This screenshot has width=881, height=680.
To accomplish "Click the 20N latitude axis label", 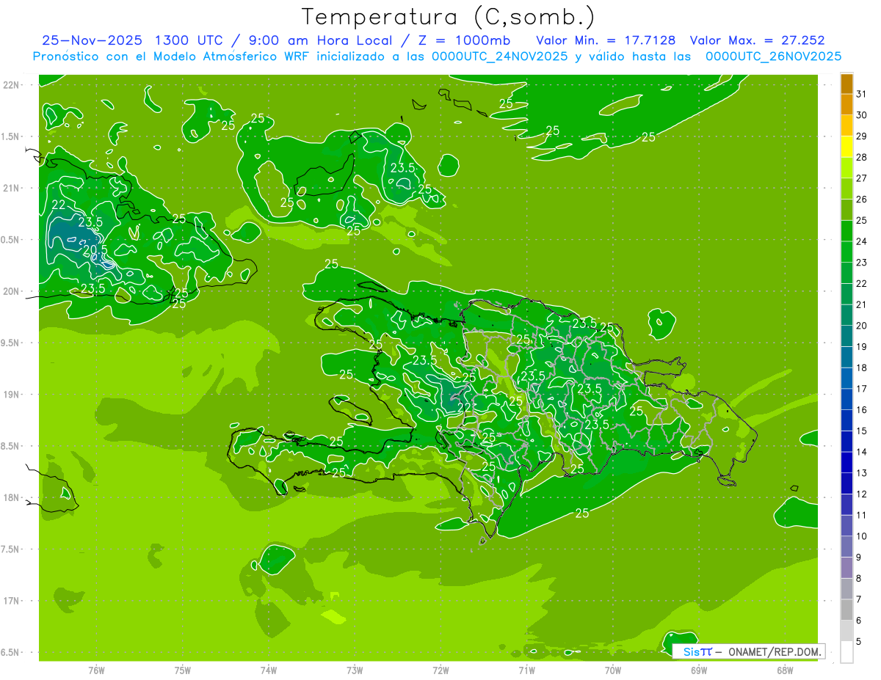I will point(12,291).
